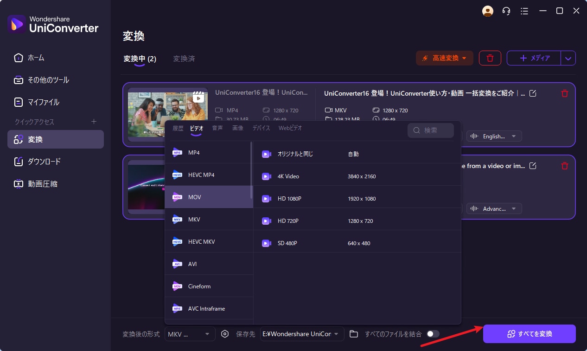This screenshot has height=351, width=587.
Task: Open the 動画圧縮 tool
Action: 56,184
